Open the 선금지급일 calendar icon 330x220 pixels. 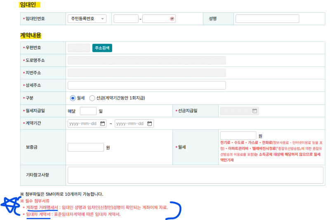click(x=255, y=111)
